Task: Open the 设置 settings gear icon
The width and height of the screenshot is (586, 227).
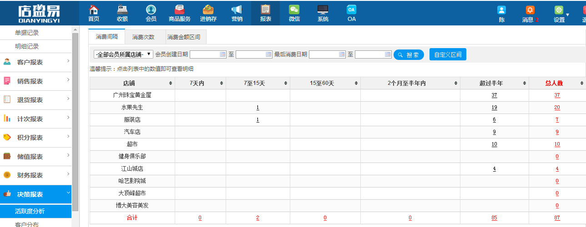Action: tap(559, 10)
